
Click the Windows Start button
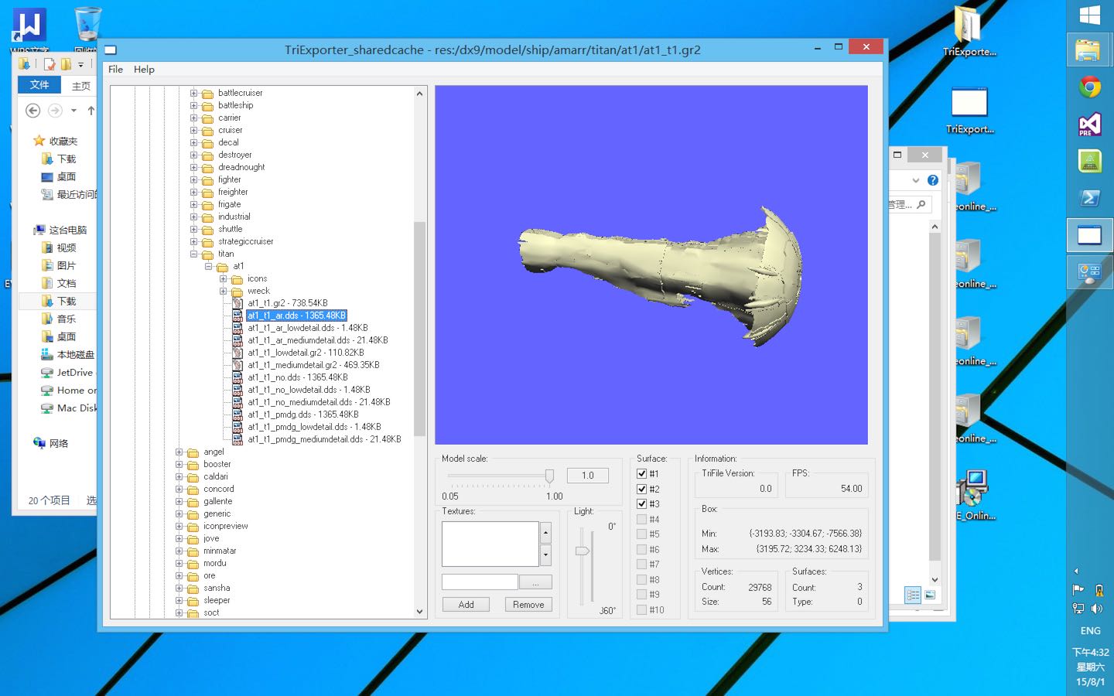tap(1090, 15)
